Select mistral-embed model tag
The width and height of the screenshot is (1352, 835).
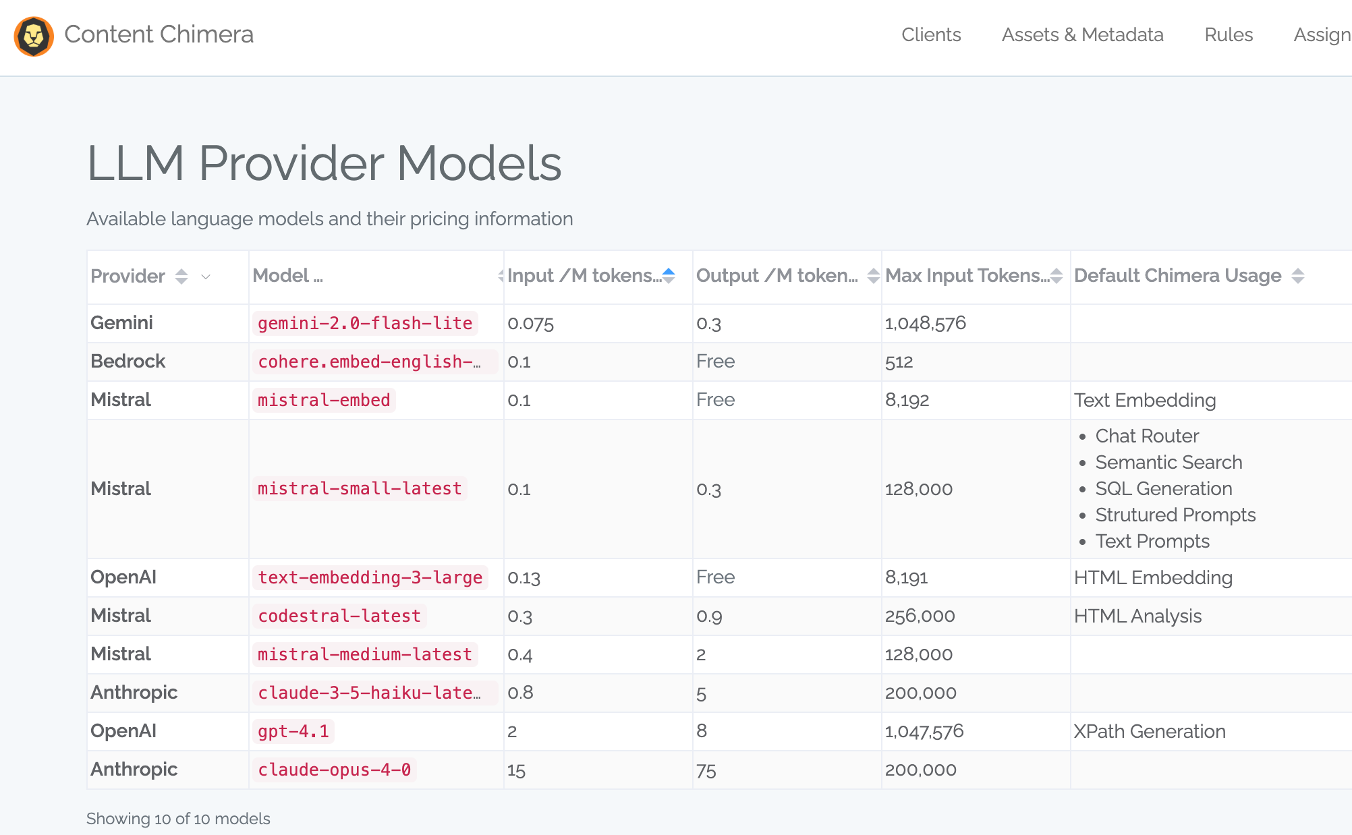[324, 400]
